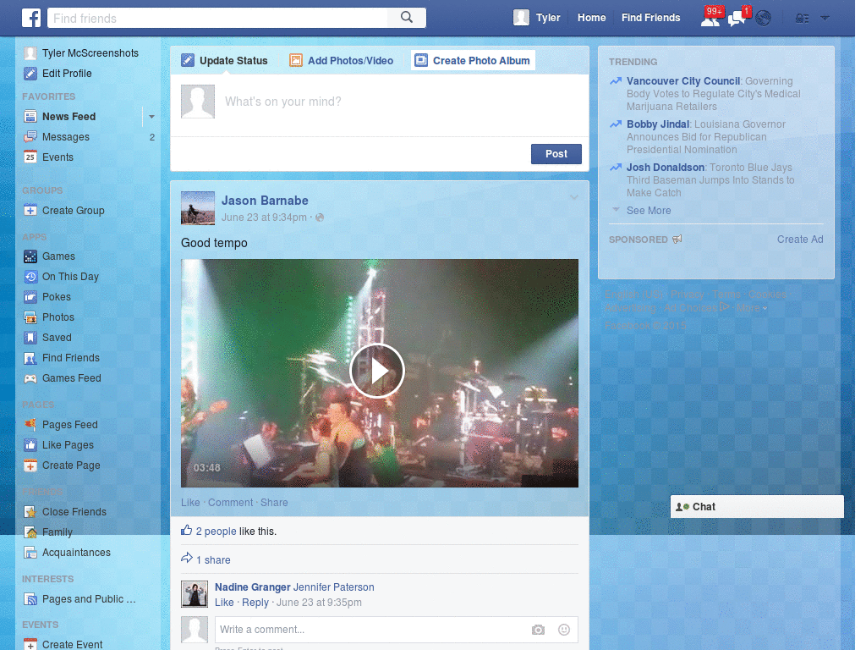
Task: Open emoji picker in comment box
Action: 564,630
